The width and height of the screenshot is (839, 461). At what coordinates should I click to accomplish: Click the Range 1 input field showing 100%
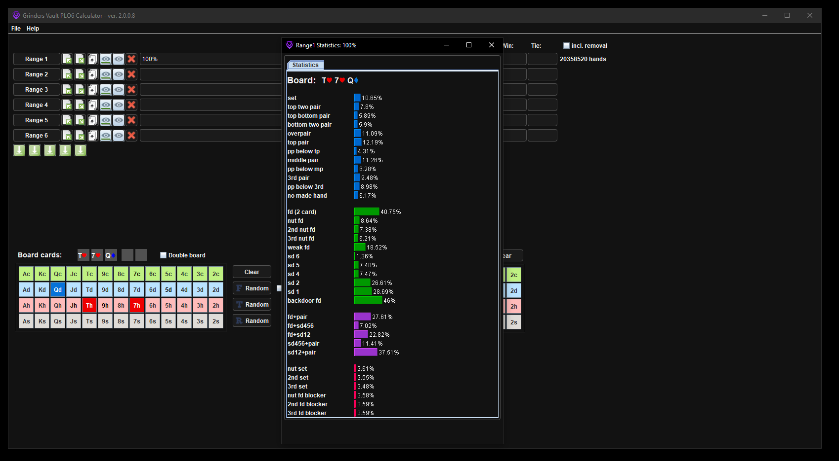(210, 59)
